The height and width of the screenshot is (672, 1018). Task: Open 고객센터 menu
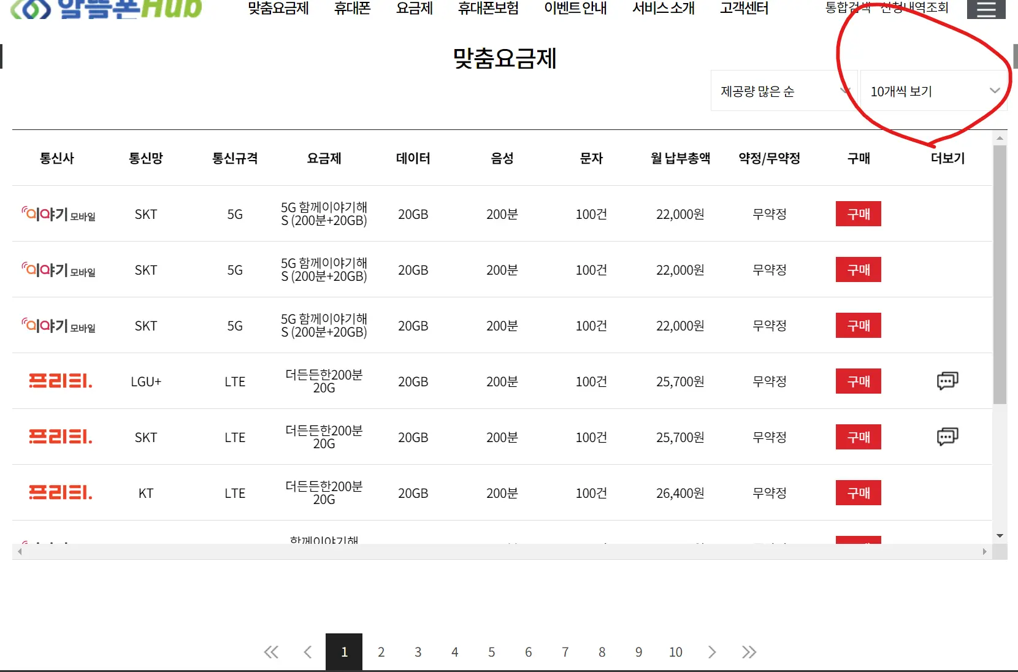tap(744, 9)
